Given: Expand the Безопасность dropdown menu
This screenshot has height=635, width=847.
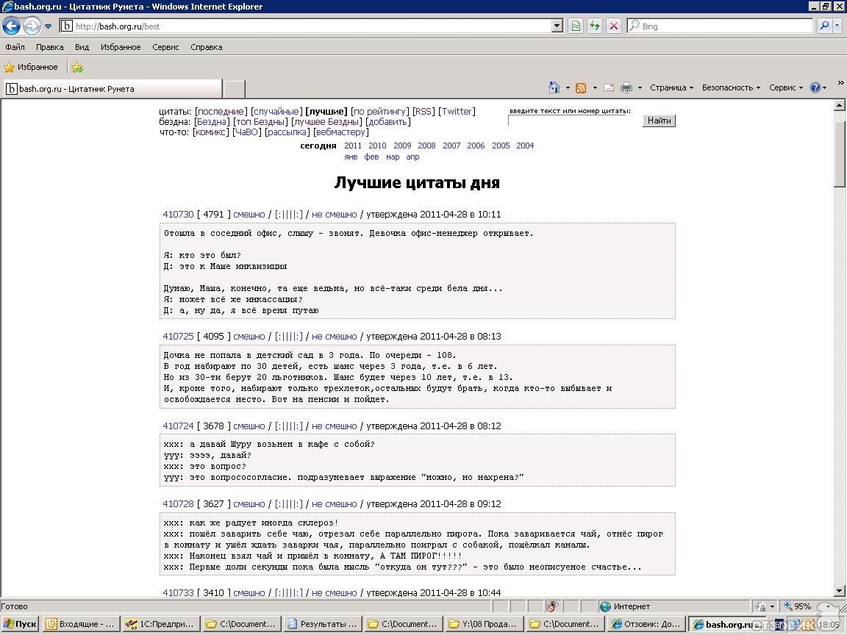Looking at the screenshot, I should pos(731,87).
